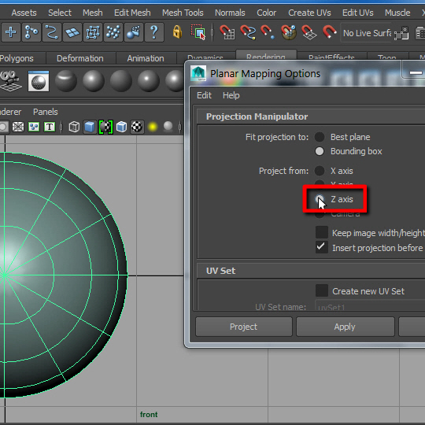Toggle the padlock lock selection icon
The image size is (425, 425).
(x=177, y=32)
